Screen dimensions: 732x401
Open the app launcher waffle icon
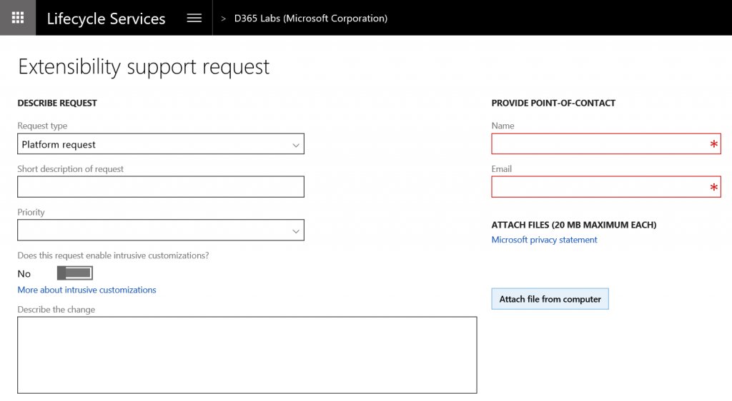click(18, 18)
